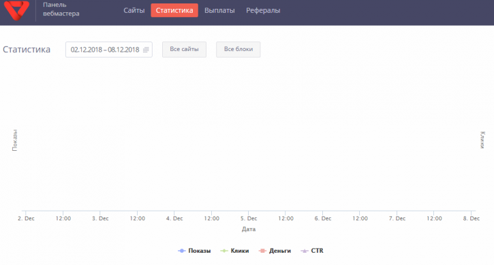Click Панель вебмастера header text
This screenshot has width=494, height=265.
click(61, 9)
